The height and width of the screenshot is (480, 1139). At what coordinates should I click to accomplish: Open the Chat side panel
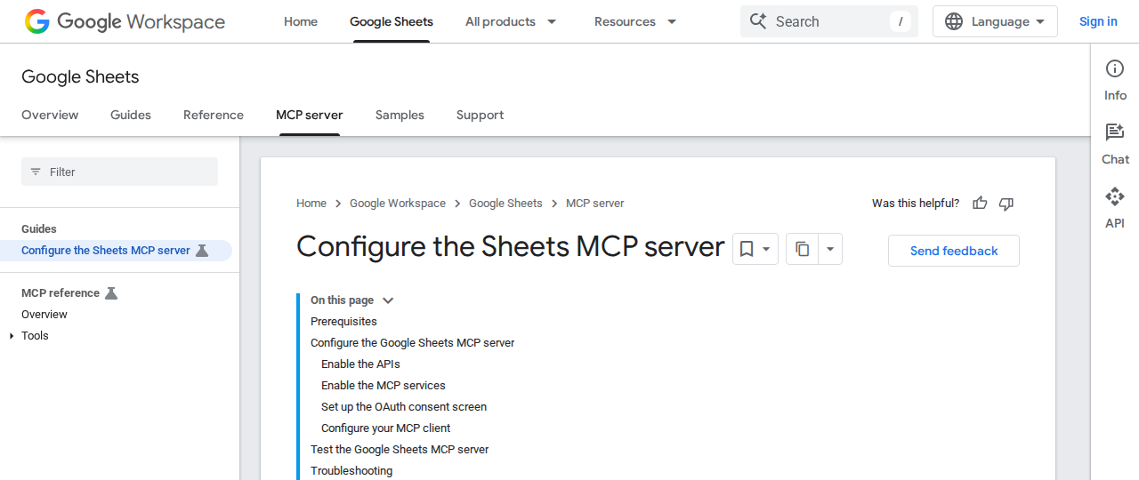(x=1115, y=144)
